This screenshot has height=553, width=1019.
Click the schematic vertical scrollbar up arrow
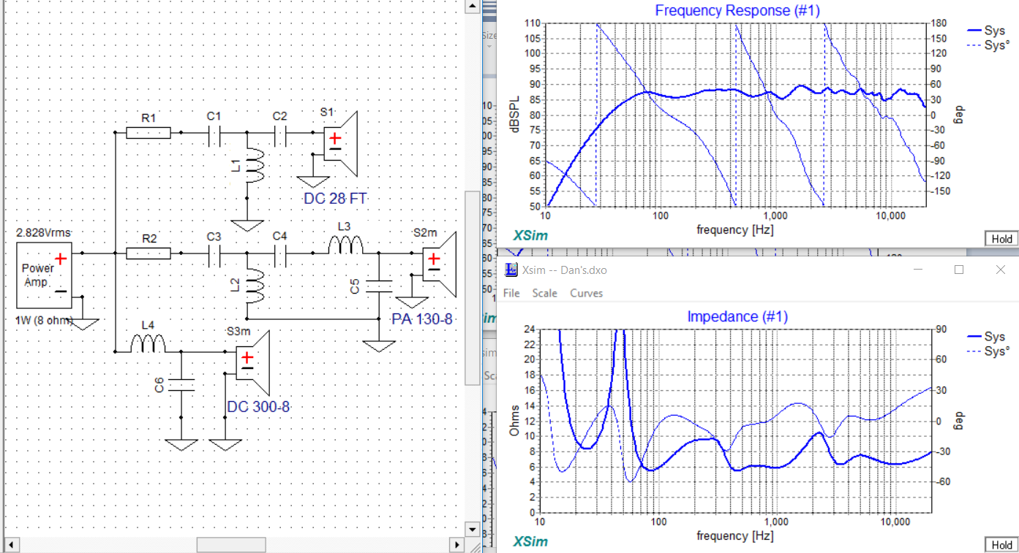coord(473,7)
